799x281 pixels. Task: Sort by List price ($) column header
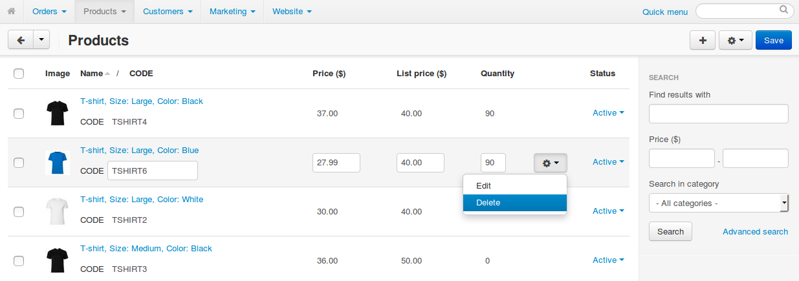click(x=421, y=74)
